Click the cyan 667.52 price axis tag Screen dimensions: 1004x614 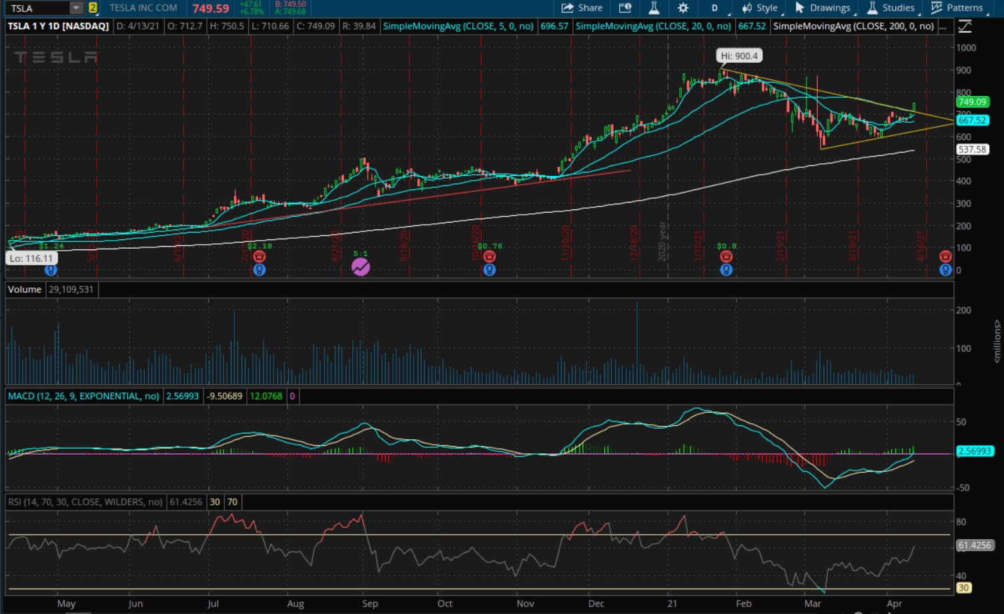click(972, 121)
